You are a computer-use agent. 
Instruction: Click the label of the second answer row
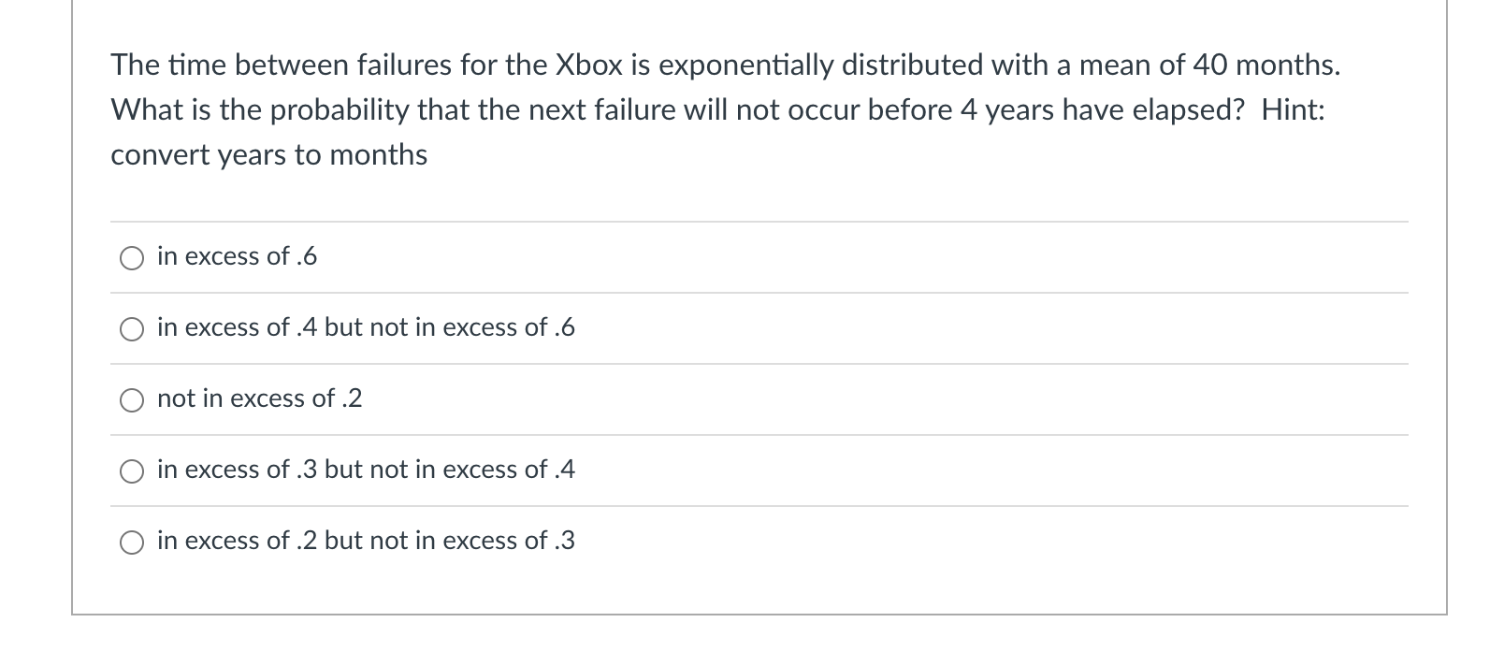(366, 328)
